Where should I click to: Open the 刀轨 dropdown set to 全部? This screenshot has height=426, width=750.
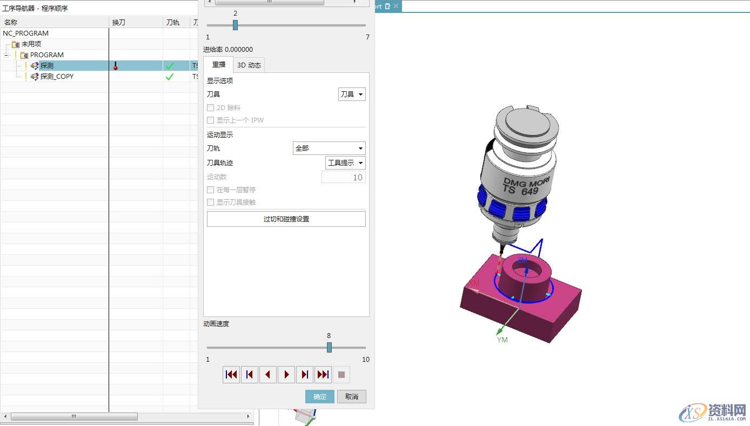(x=329, y=148)
